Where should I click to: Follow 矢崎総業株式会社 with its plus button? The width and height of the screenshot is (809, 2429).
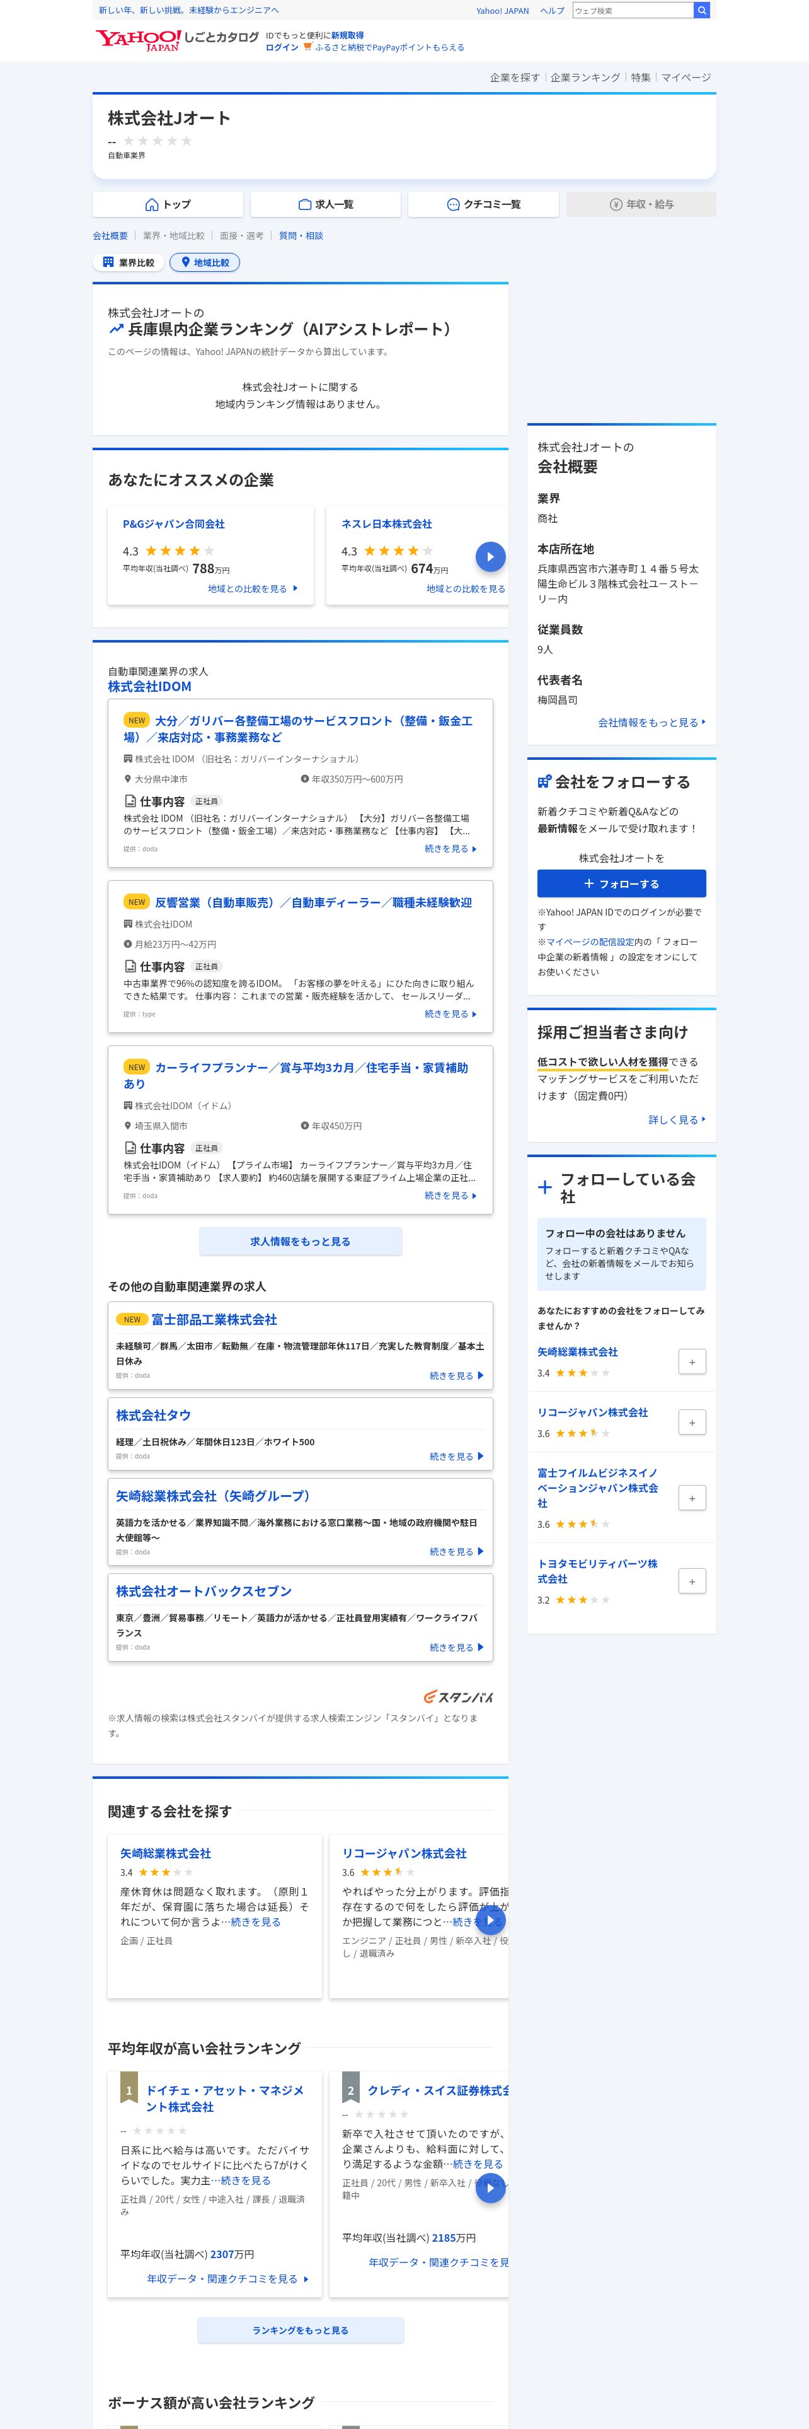[692, 1361]
